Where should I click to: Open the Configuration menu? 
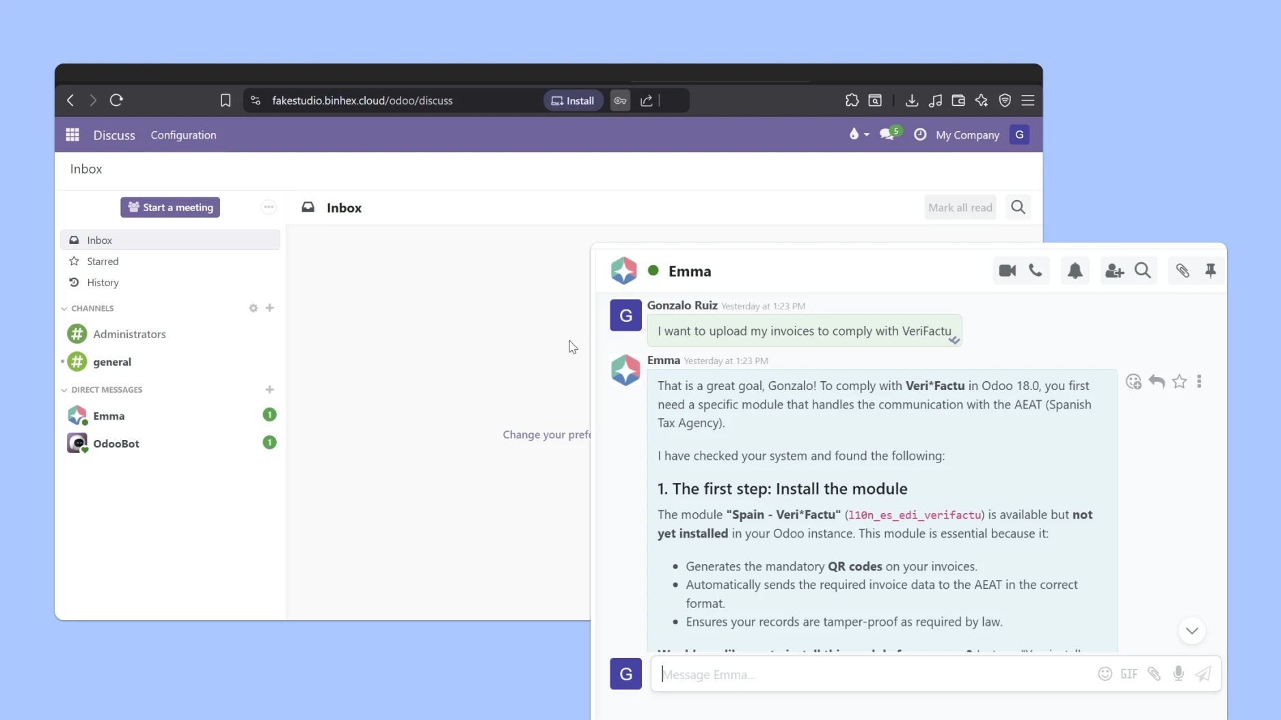(183, 135)
